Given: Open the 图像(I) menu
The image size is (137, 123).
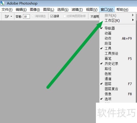Looking at the screenshot, I should tap(35, 10).
